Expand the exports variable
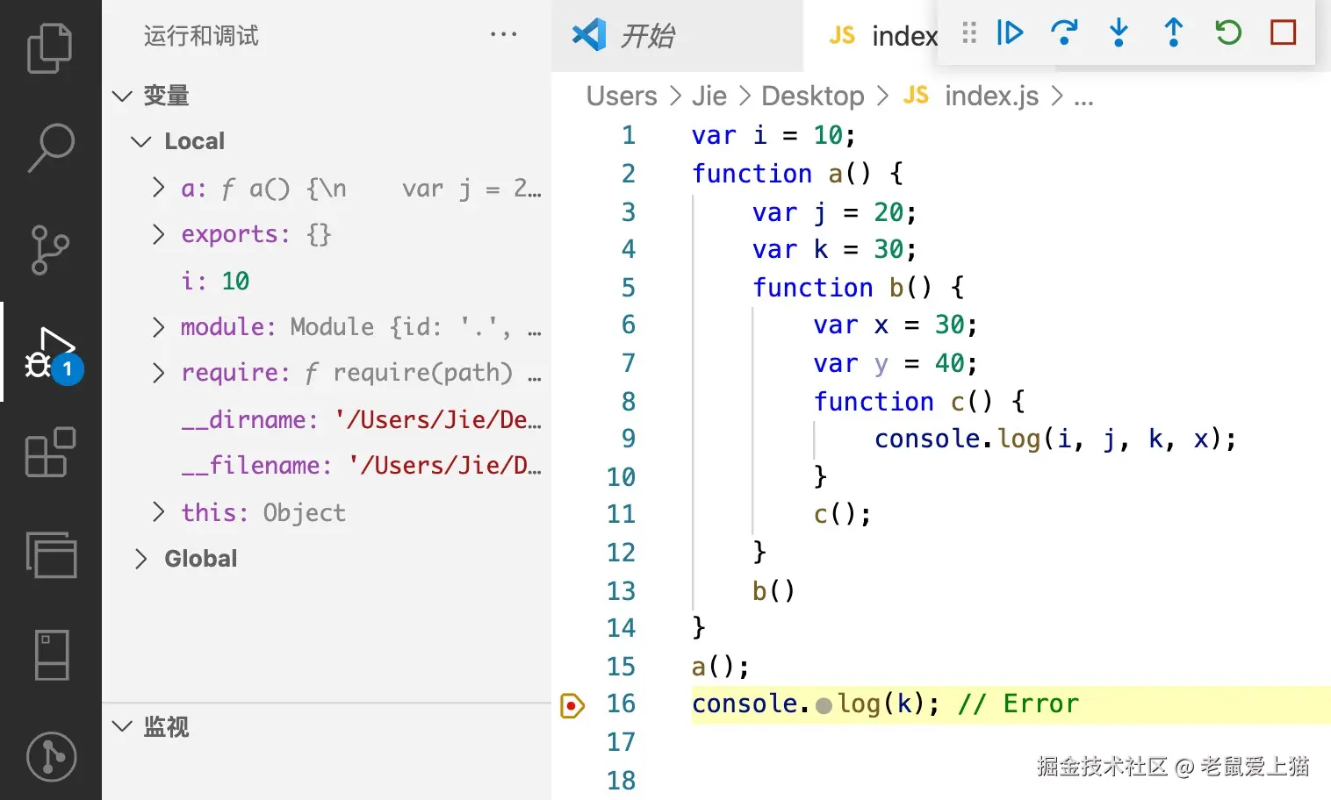Viewport: 1331px width, 800px height. [x=158, y=234]
